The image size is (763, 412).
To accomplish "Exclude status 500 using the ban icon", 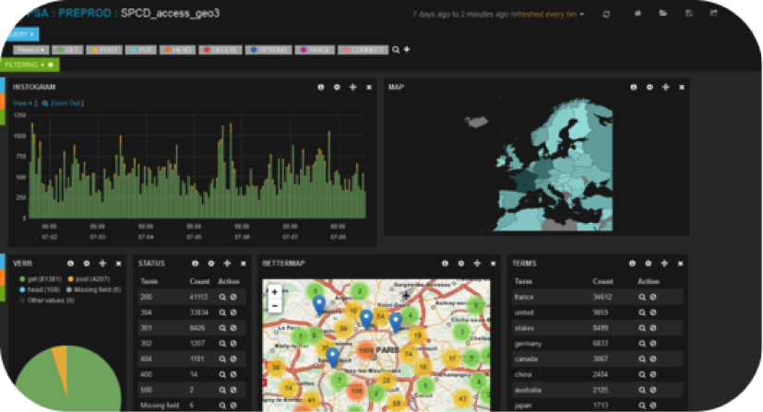I will coord(233,390).
